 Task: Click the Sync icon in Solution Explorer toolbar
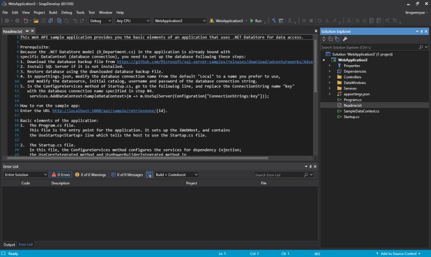(x=324, y=39)
